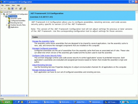Click the Up one level folder icon
This screenshot has width=138, height=104.
pos(9,9)
